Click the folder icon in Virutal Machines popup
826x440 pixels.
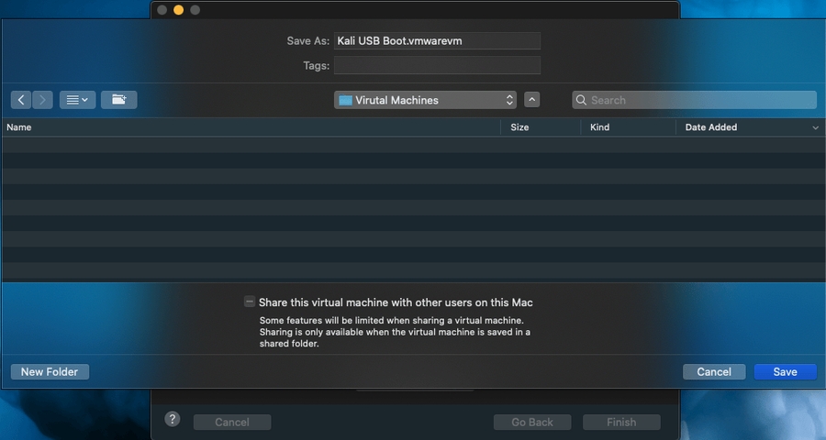click(345, 100)
